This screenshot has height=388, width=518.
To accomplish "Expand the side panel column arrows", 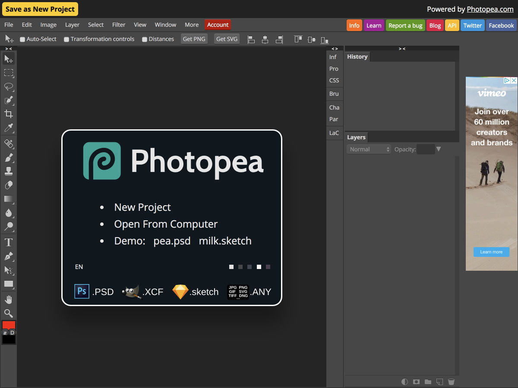I will point(335,49).
